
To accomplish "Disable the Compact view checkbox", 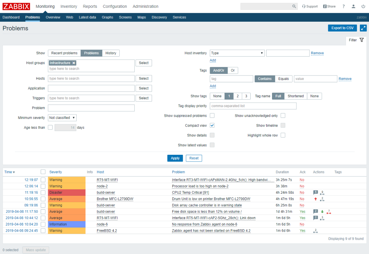I will pyautogui.click(x=212, y=125).
